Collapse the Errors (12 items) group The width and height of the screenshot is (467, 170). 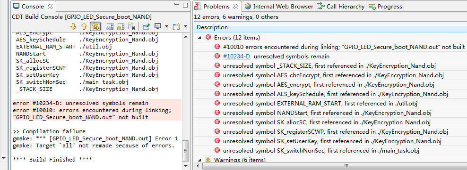coord(199,38)
